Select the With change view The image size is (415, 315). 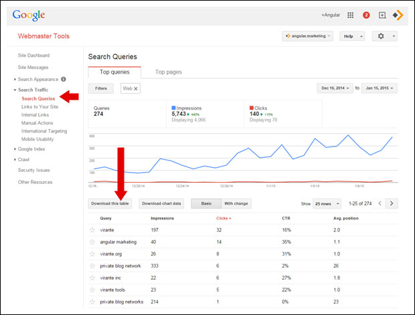click(x=236, y=203)
